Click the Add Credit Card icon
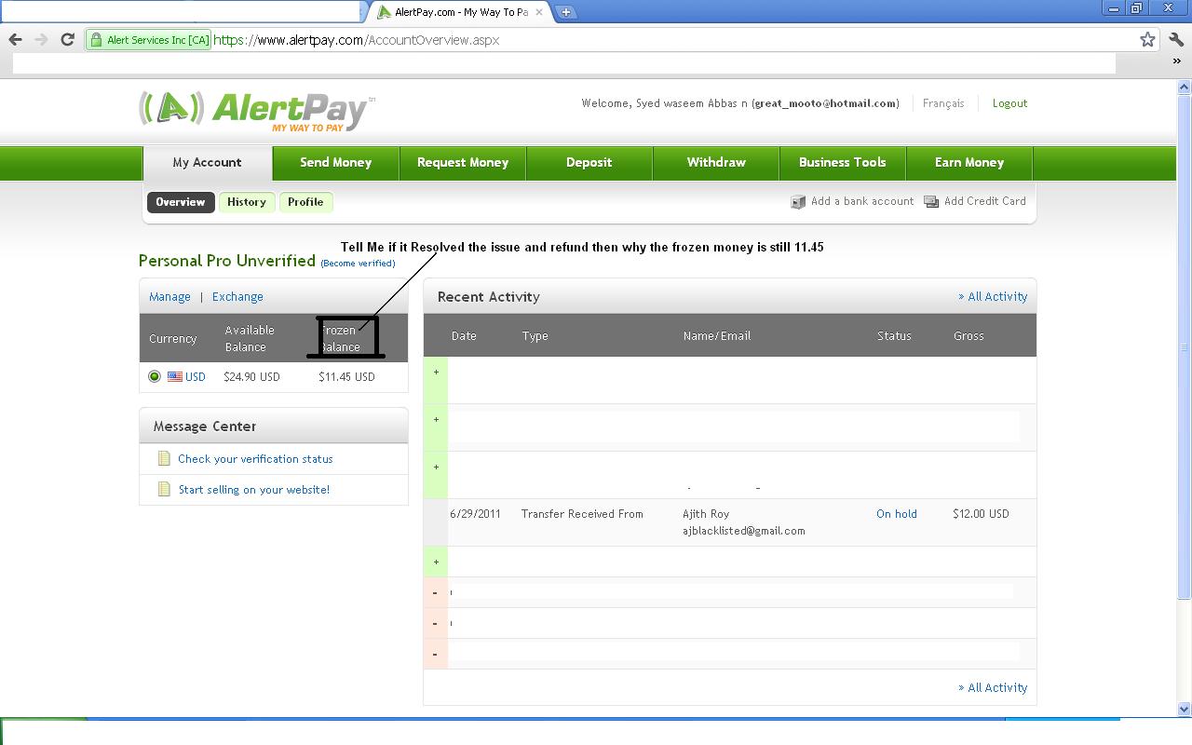This screenshot has height=745, width=1192. pyautogui.click(x=931, y=202)
